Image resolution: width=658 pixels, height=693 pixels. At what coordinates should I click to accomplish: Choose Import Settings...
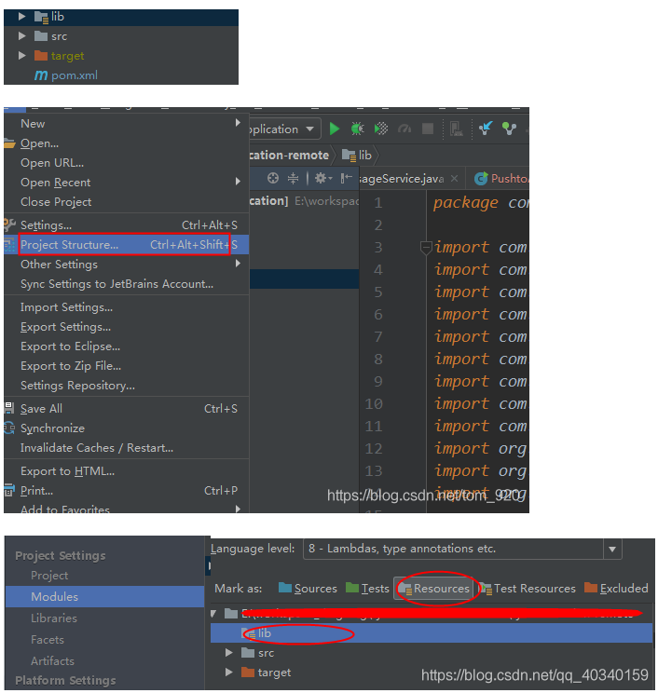(127, 306)
